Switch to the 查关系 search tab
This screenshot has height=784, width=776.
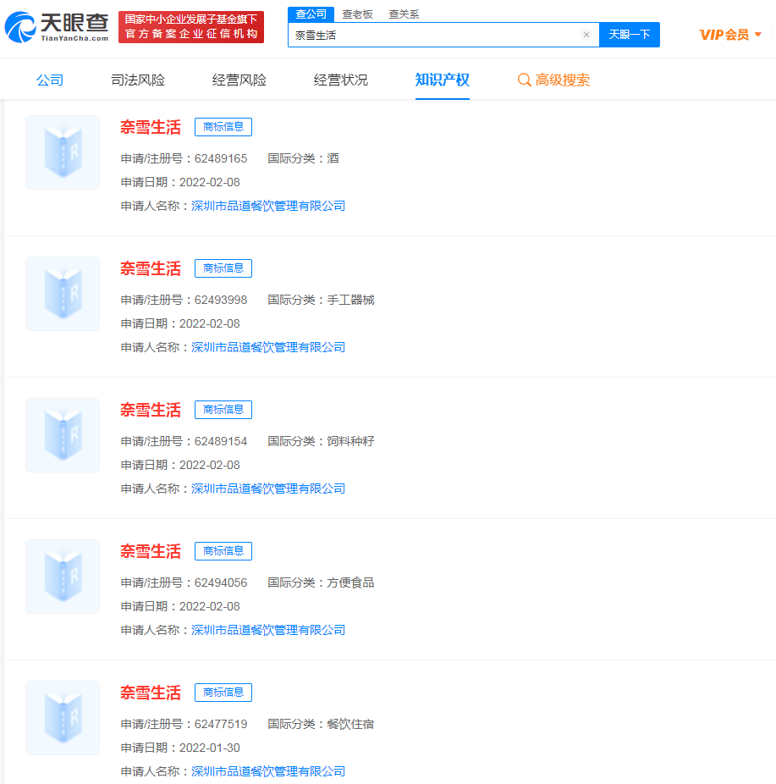[x=404, y=14]
